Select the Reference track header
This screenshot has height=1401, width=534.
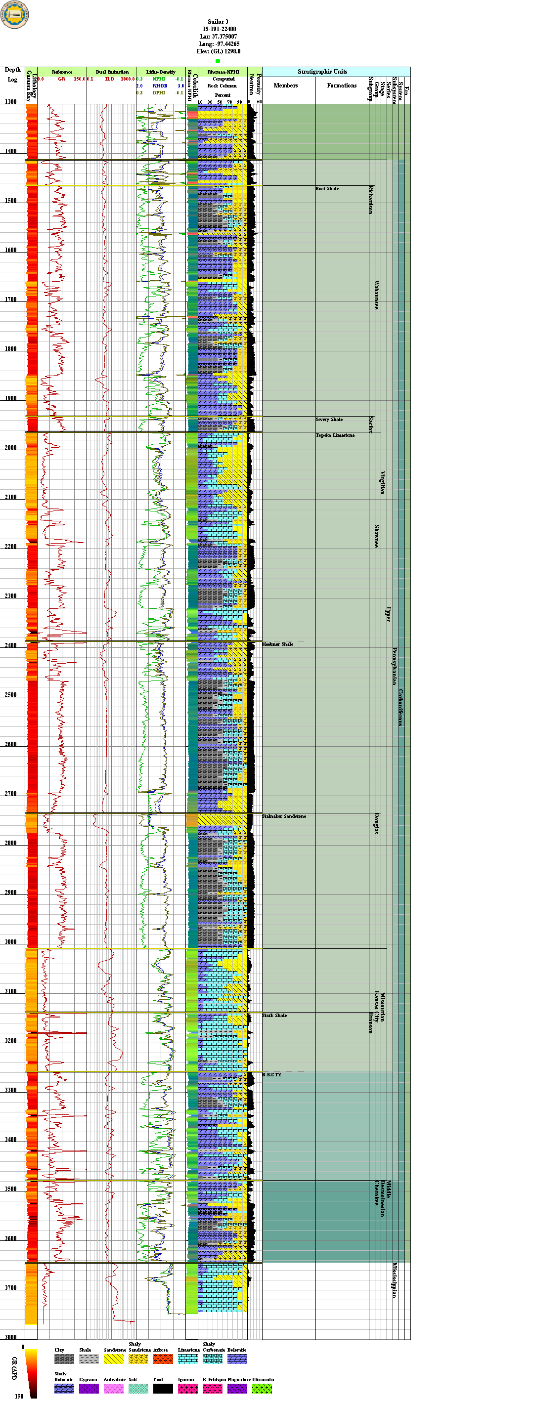click(x=61, y=72)
